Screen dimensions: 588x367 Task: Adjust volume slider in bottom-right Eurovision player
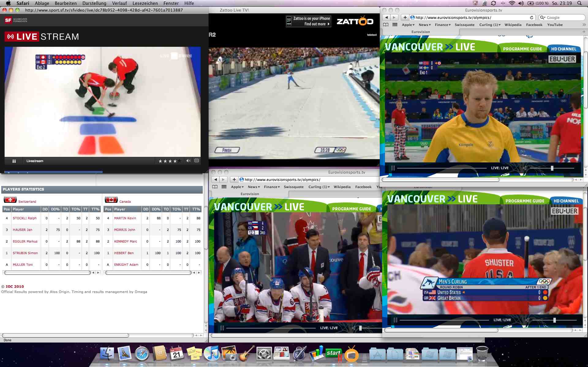pyautogui.click(x=555, y=320)
